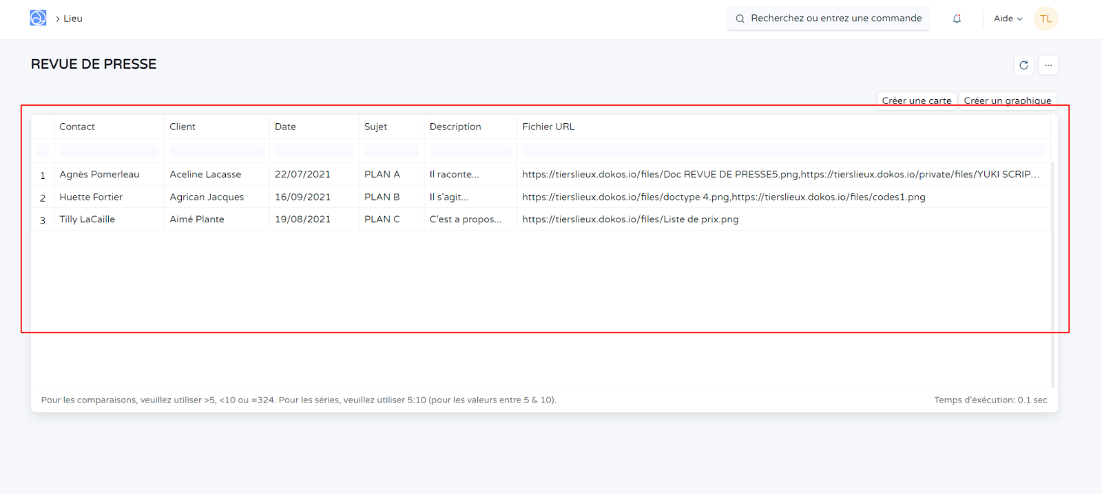Click the search magnifier icon
1102x494 pixels.
740,19
